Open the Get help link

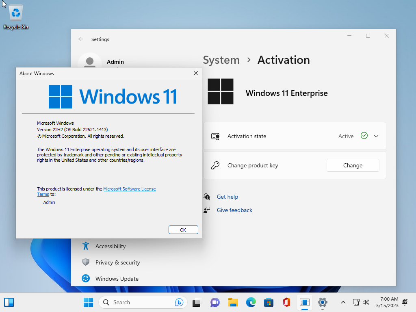227,197
